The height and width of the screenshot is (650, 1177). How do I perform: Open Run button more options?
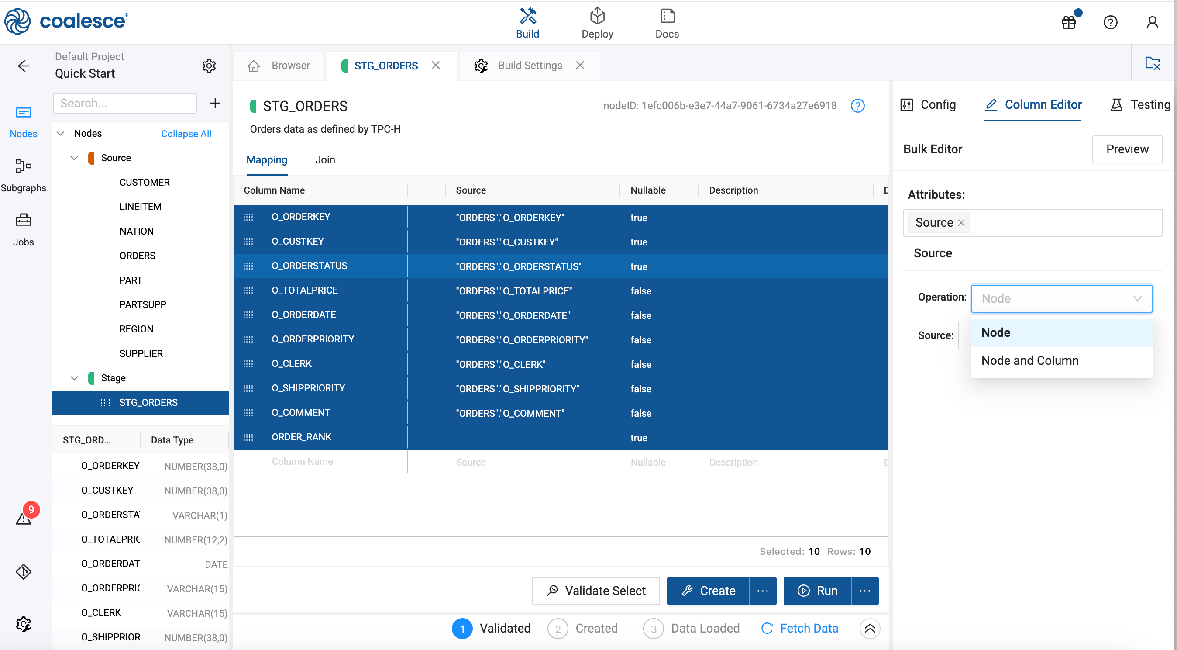pyautogui.click(x=864, y=591)
